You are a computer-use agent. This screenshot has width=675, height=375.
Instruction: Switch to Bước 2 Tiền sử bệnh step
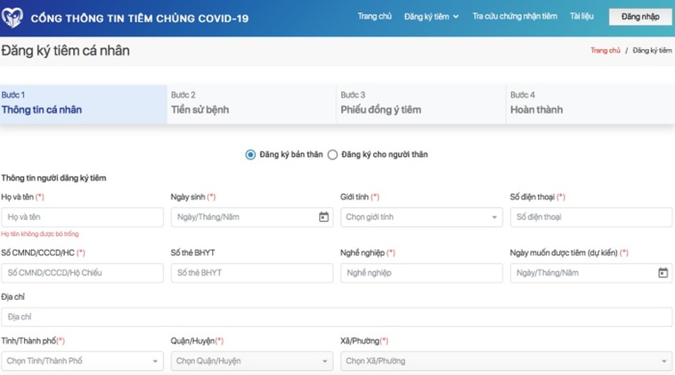pyautogui.click(x=252, y=104)
